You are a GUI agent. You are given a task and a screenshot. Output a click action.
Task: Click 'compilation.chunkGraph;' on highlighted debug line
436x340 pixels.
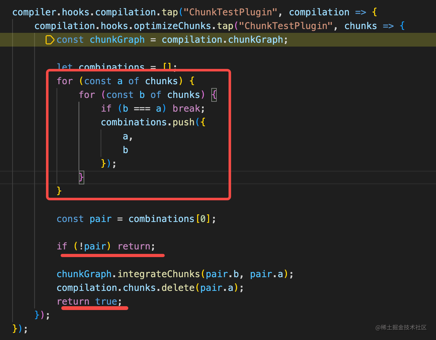tap(225, 40)
